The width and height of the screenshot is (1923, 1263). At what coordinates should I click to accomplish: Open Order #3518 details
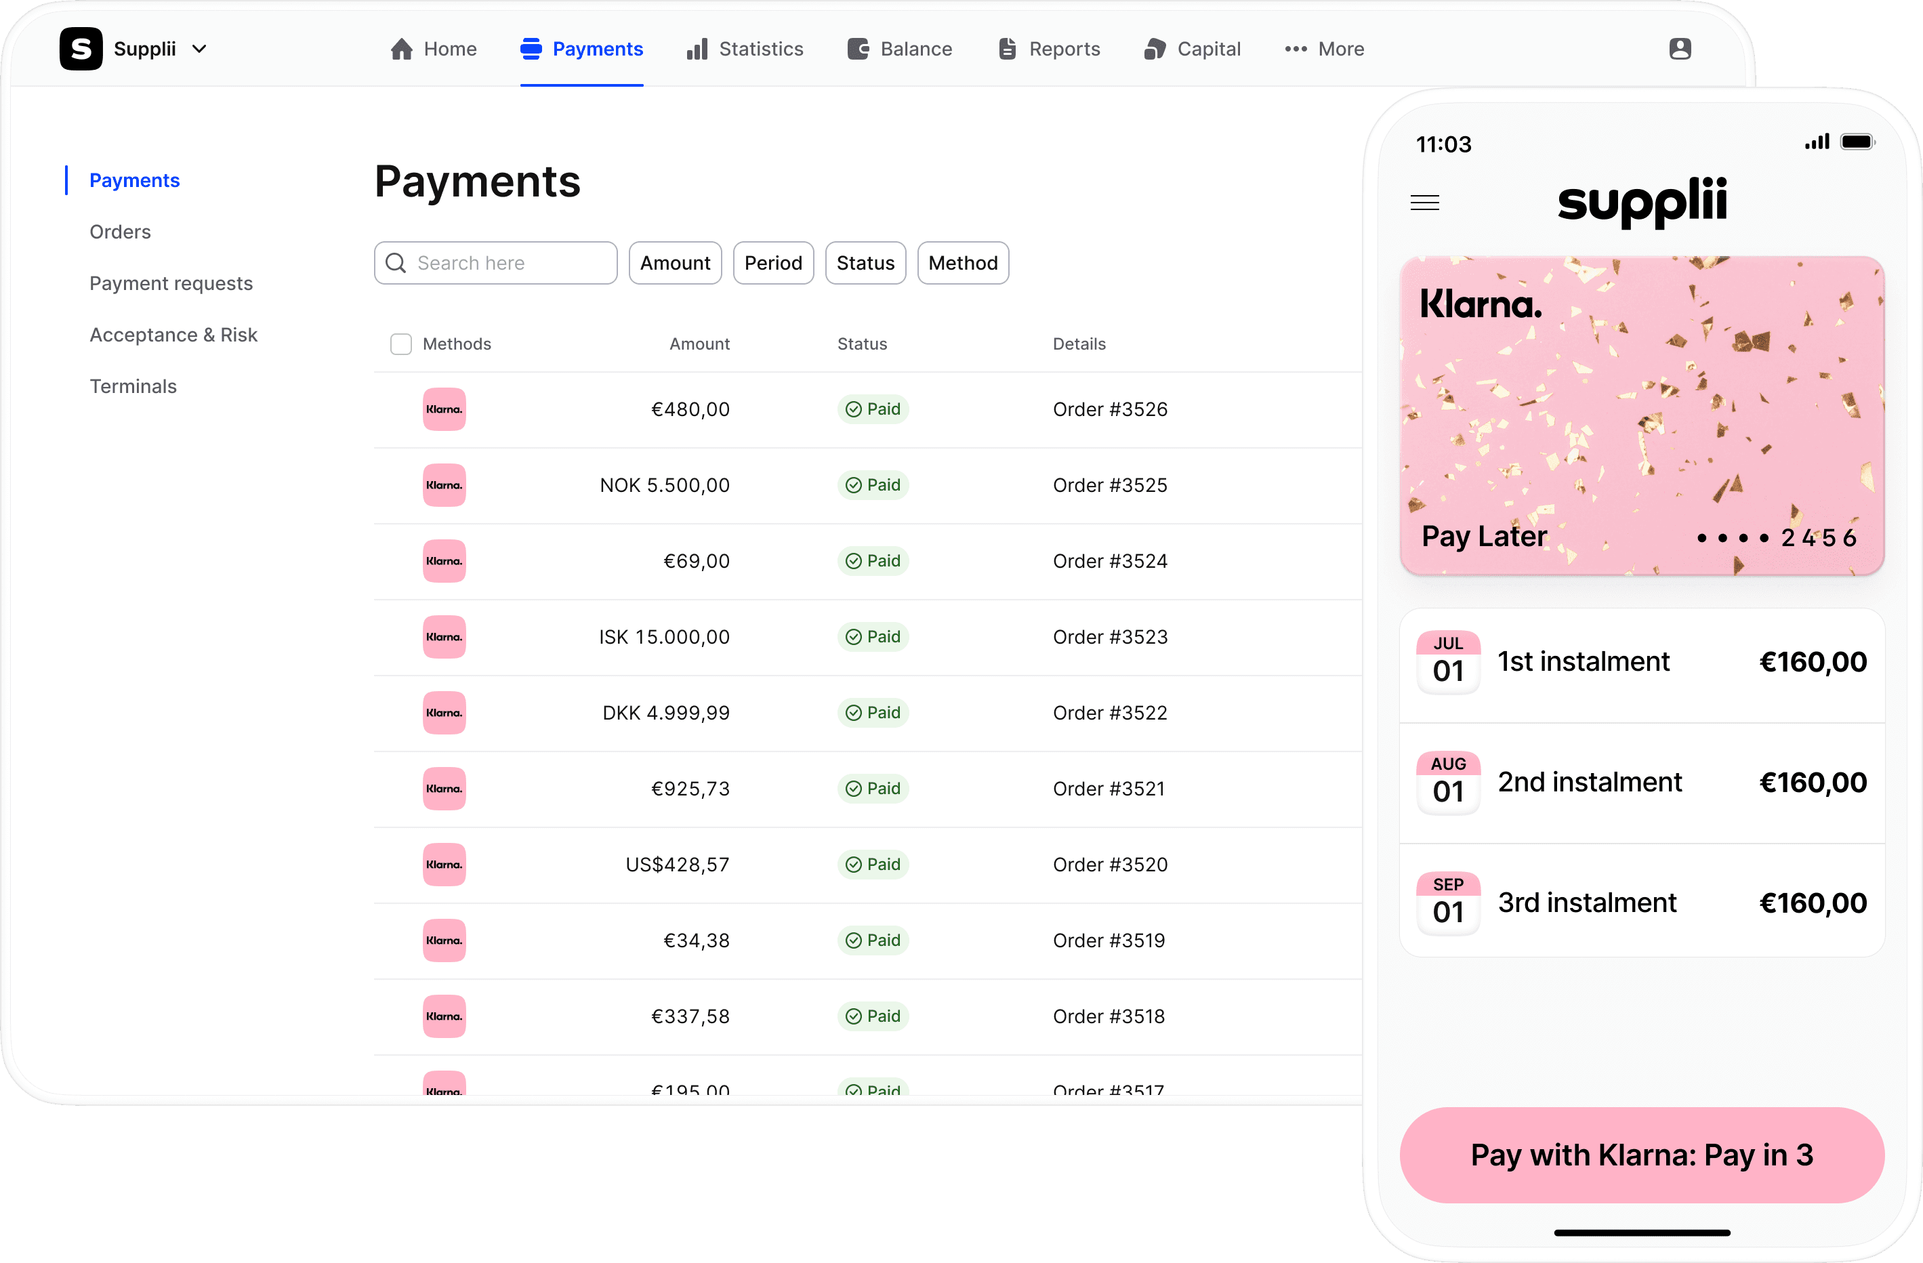pos(1109,1016)
